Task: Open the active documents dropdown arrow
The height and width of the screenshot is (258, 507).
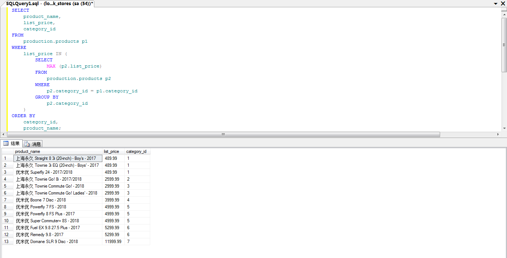Action: tap(496, 3)
